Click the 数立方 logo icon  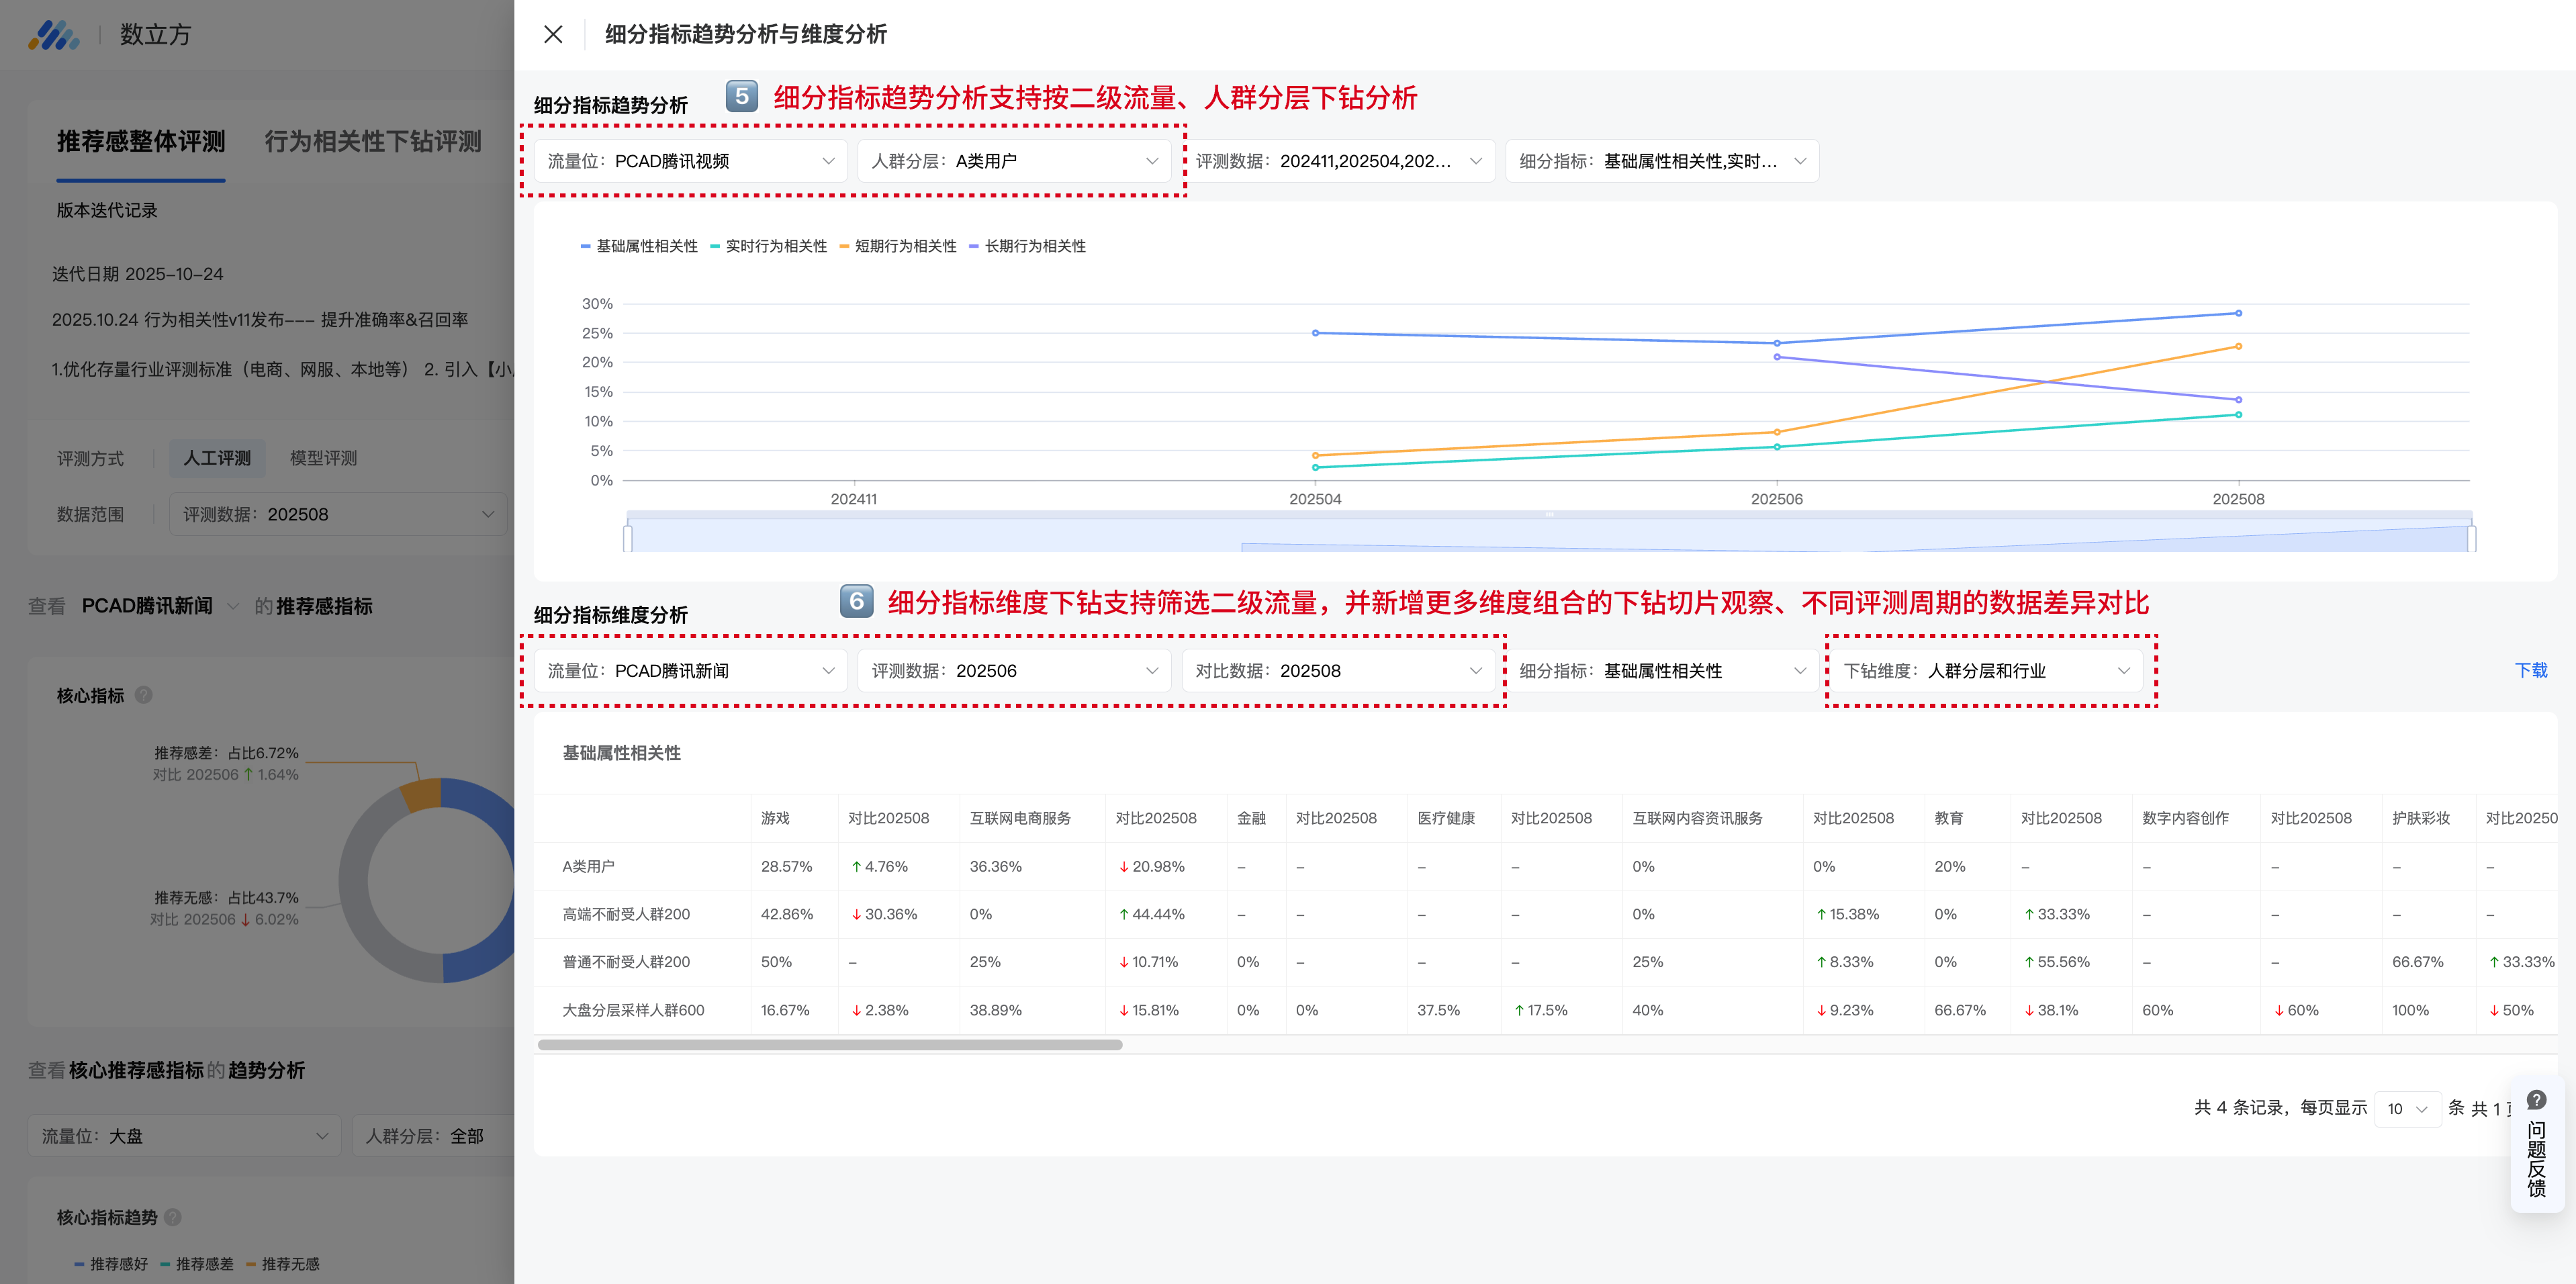point(53,35)
